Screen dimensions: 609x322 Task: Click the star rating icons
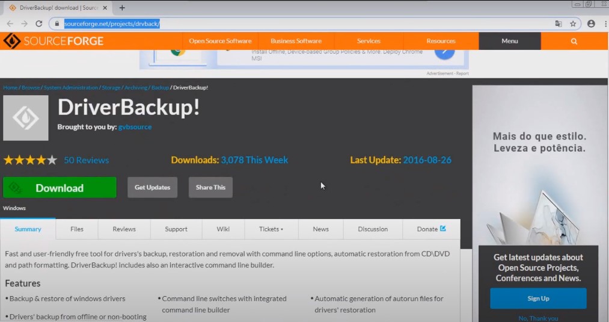pyautogui.click(x=30, y=160)
